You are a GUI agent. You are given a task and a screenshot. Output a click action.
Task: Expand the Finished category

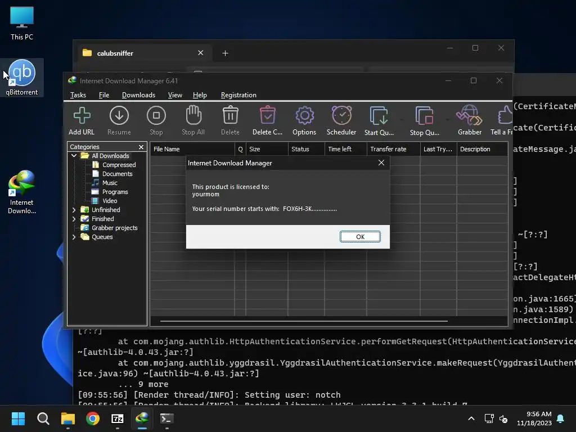coord(74,219)
